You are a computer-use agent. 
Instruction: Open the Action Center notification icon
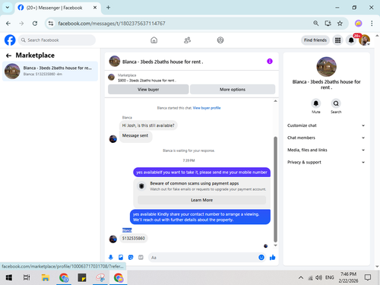pos(368,277)
